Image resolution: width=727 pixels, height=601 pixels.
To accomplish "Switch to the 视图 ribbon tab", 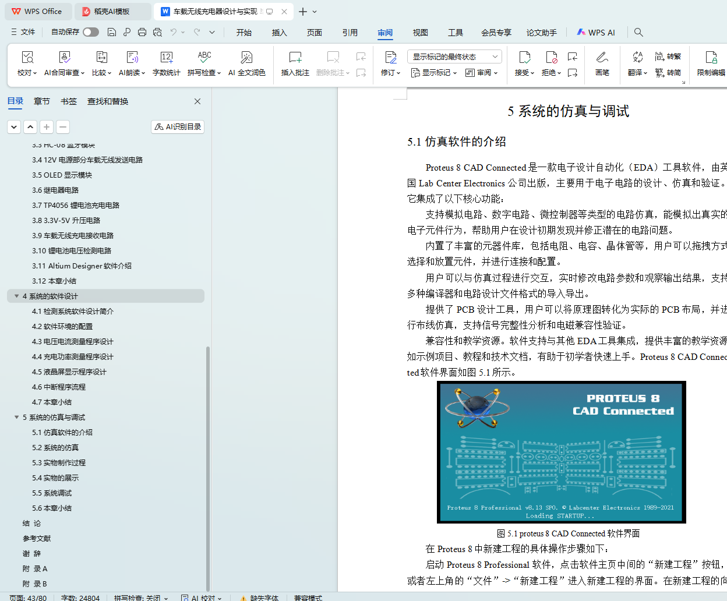I will pos(420,33).
